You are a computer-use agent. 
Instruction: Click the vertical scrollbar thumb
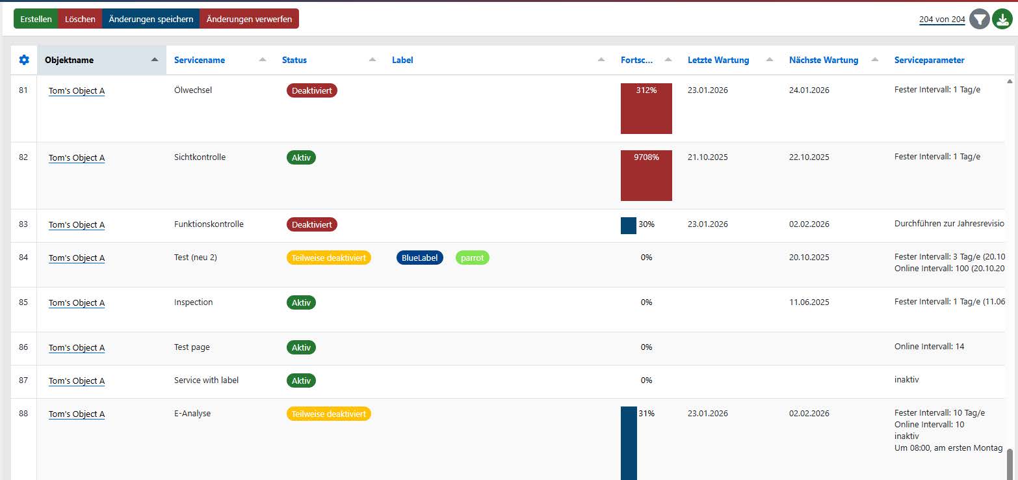[x=1010, y=463]
